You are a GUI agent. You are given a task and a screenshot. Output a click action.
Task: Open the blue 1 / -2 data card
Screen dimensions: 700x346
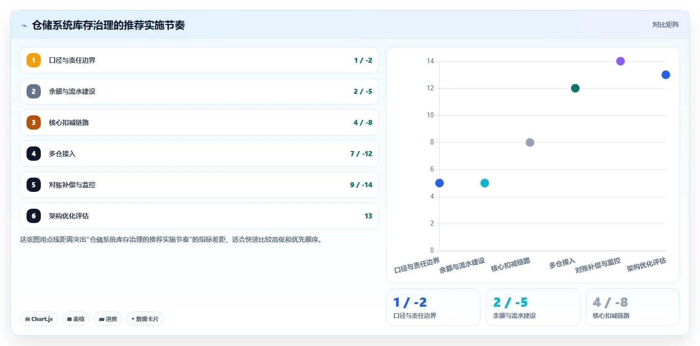pyautogui.click(x=433, y=307)
